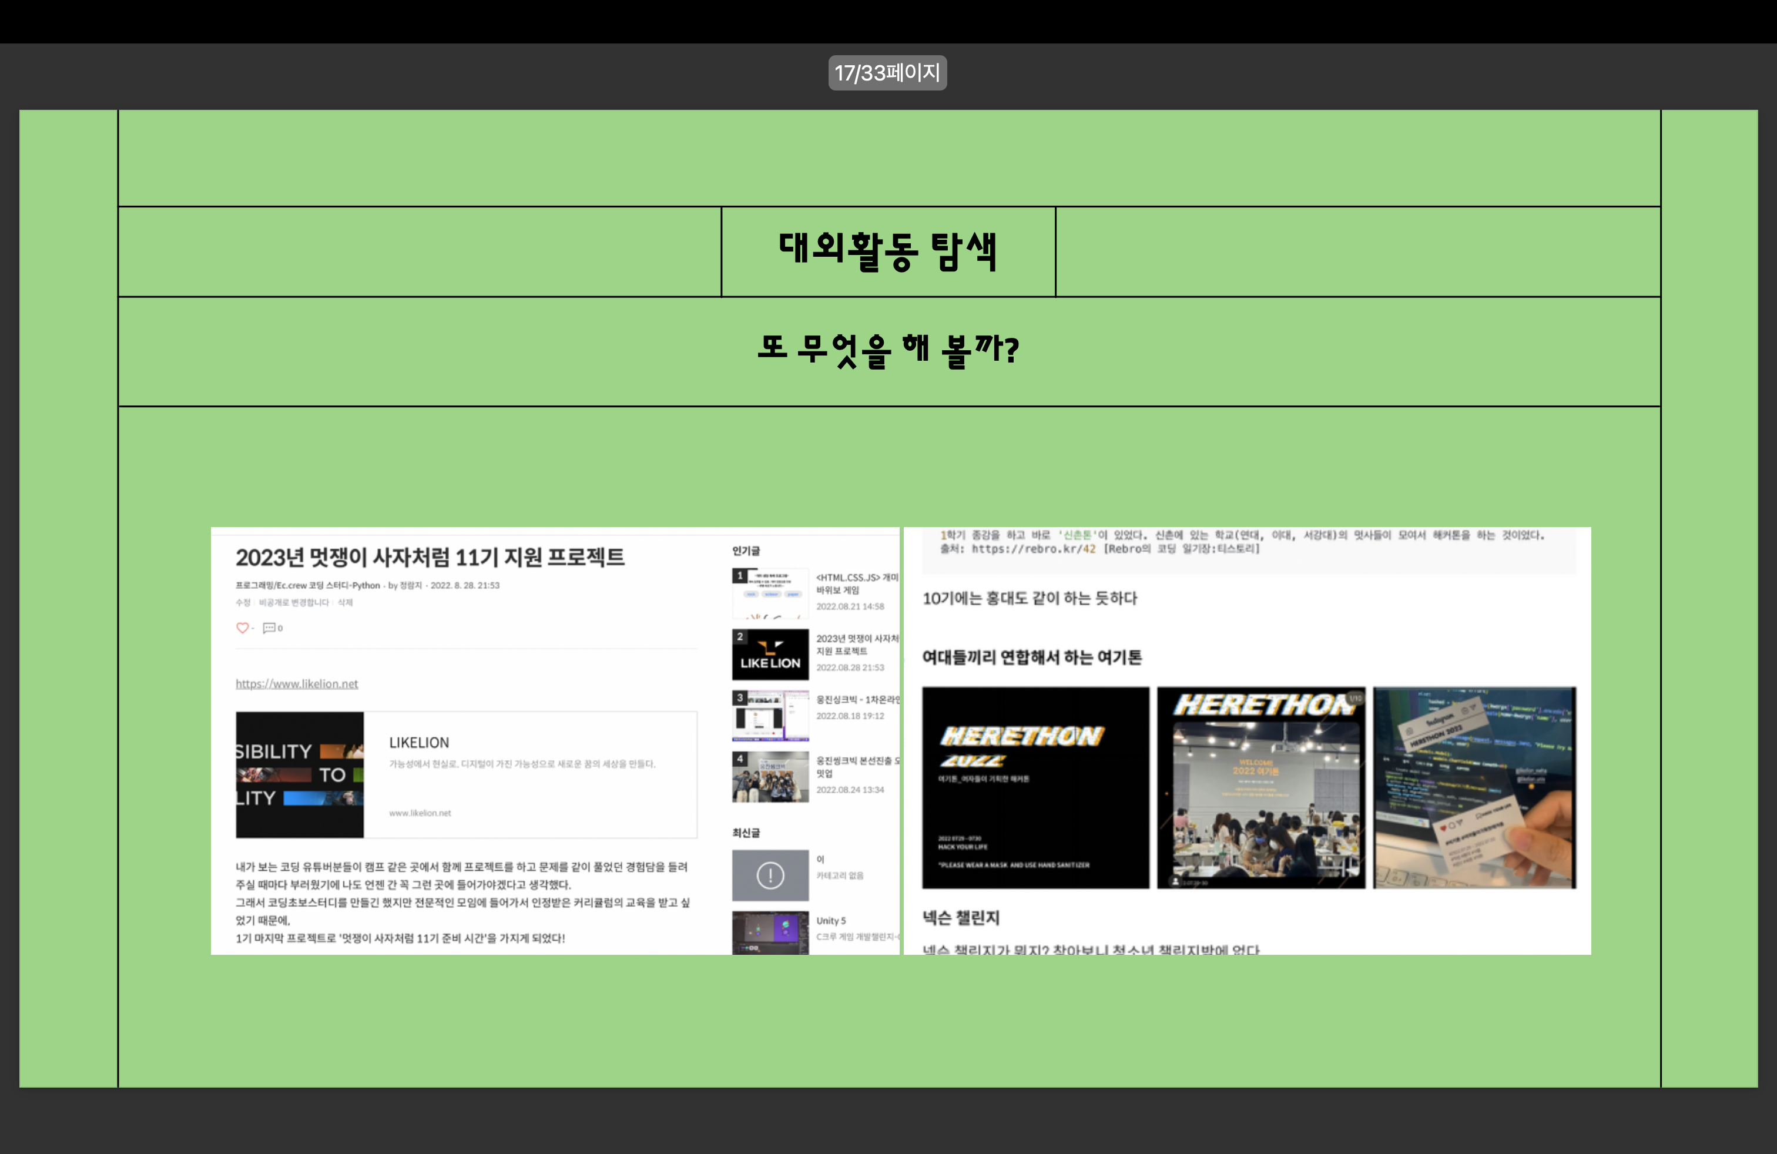Viewport: 1777px width, 1154px height.
Task: Click the comment bubble icon showing 0
Action: pyautogui.click(x=270, y=628)
